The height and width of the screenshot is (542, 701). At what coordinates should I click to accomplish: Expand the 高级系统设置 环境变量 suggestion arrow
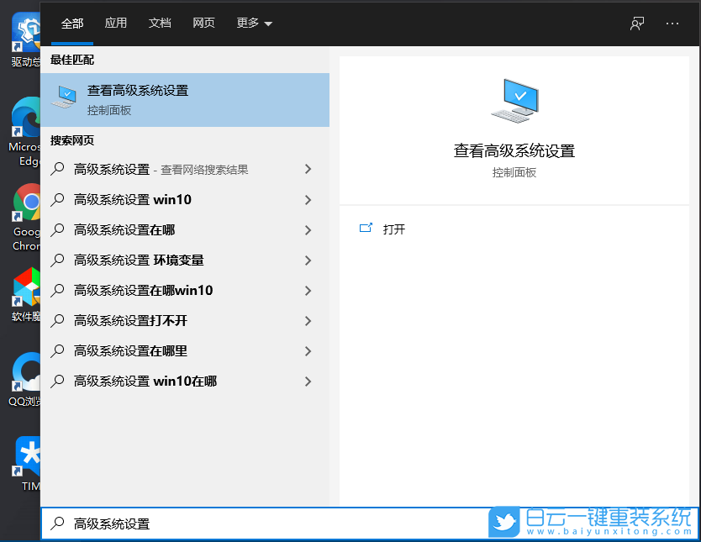point(308,260)
